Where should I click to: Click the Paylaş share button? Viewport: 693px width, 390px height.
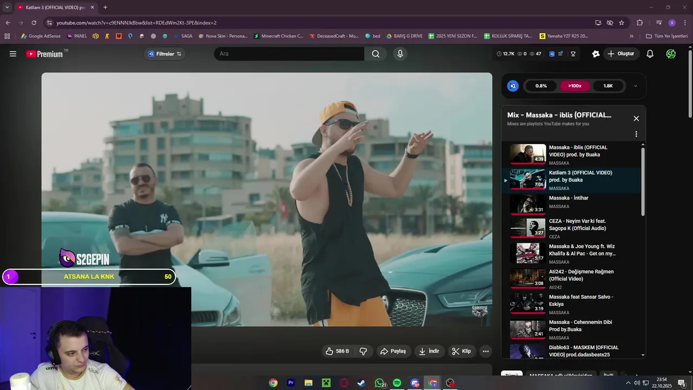(393, 351)
